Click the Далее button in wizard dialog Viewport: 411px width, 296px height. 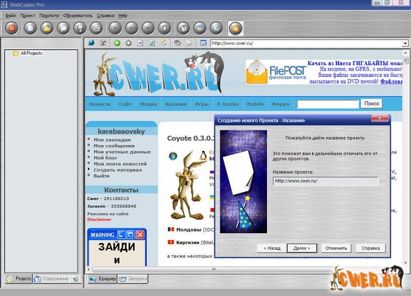point(302,248)
